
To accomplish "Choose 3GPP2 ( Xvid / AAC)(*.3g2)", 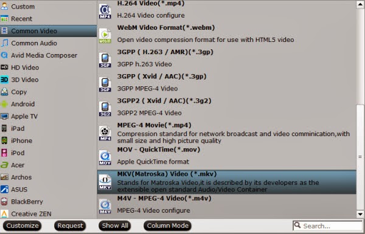I will coord(227,108).
